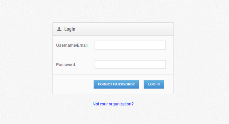Place cursor in the Password box
Image resolution: width=229 pixels, height=124 pixels.
pyautogui.click(x=130, y=64)
